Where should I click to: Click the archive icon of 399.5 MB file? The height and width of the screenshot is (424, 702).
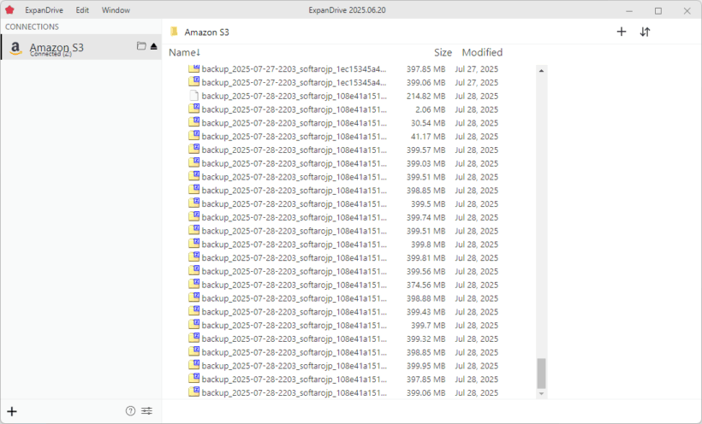click(193, 203)
